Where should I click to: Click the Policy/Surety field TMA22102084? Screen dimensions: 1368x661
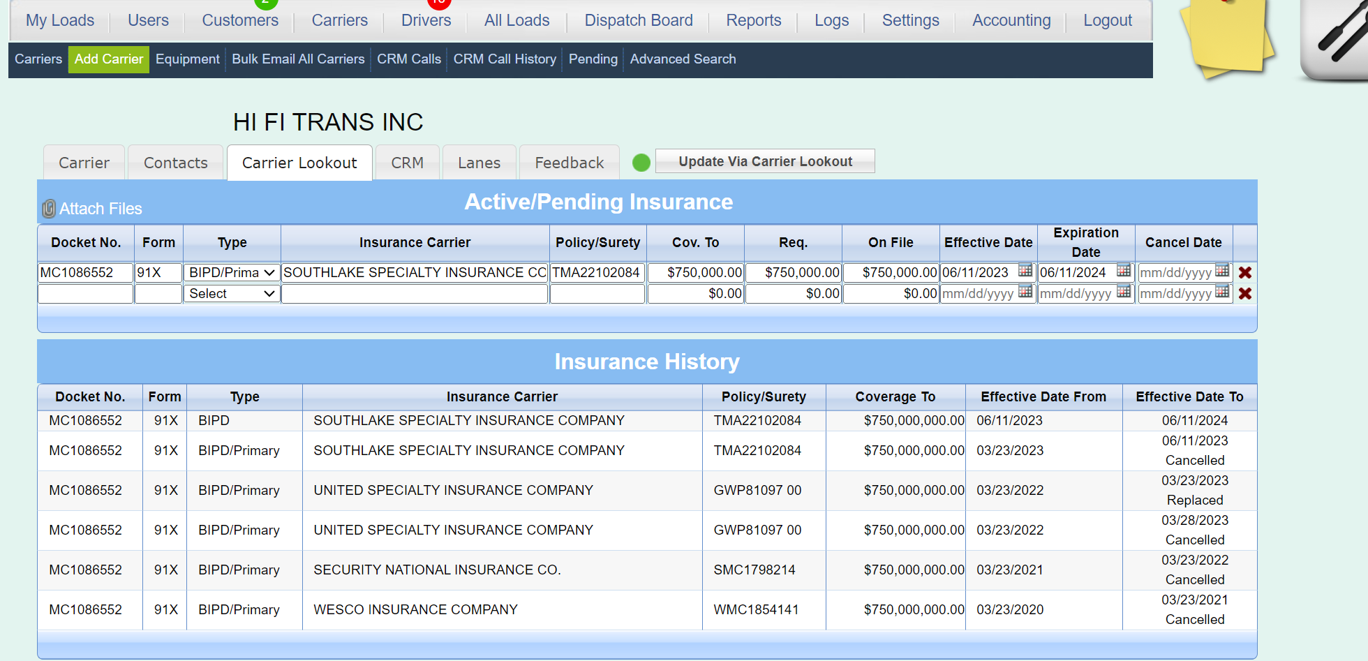point(597,272)
